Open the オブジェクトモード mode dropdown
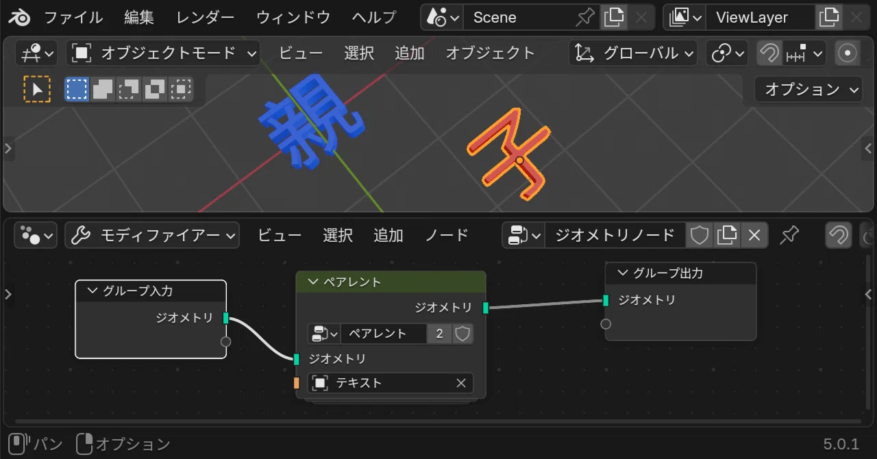Screen dimensions: 877x459 pos(163,53)
